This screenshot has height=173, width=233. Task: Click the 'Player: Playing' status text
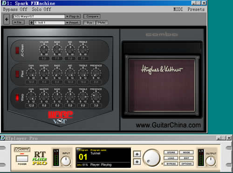click(x=101, y=165)
